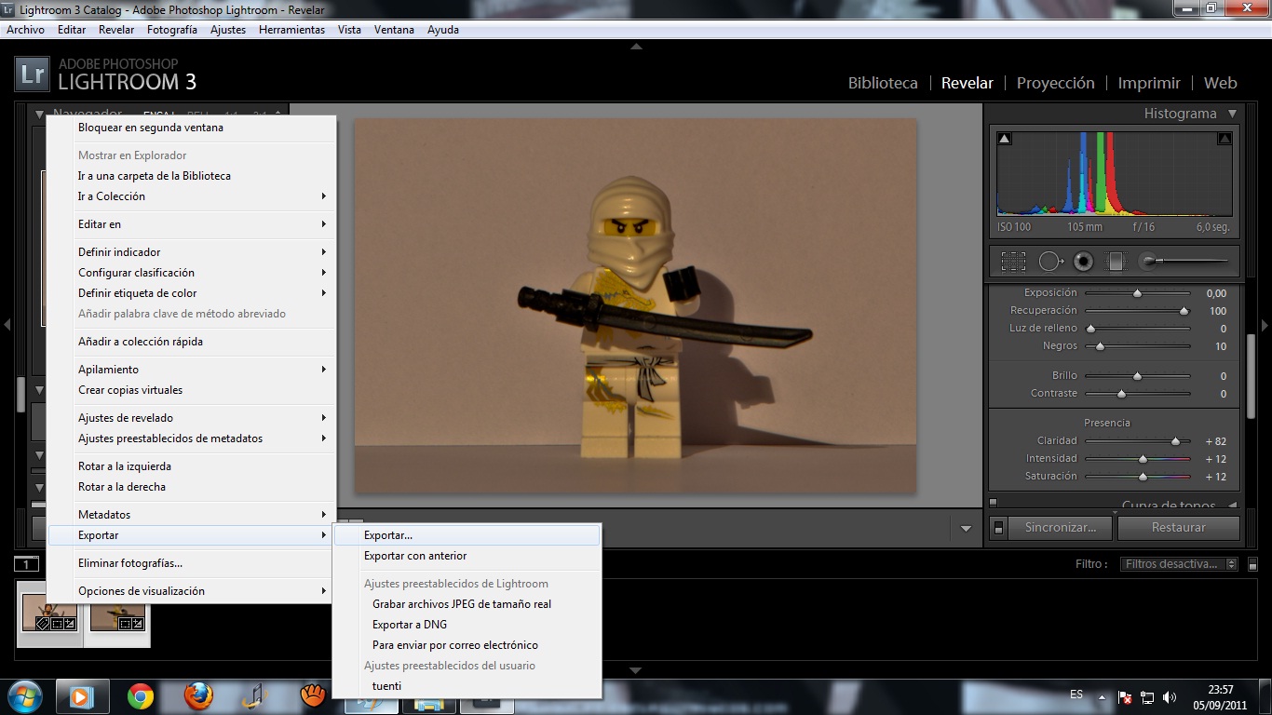Hide the top module panel

[636, 46]
